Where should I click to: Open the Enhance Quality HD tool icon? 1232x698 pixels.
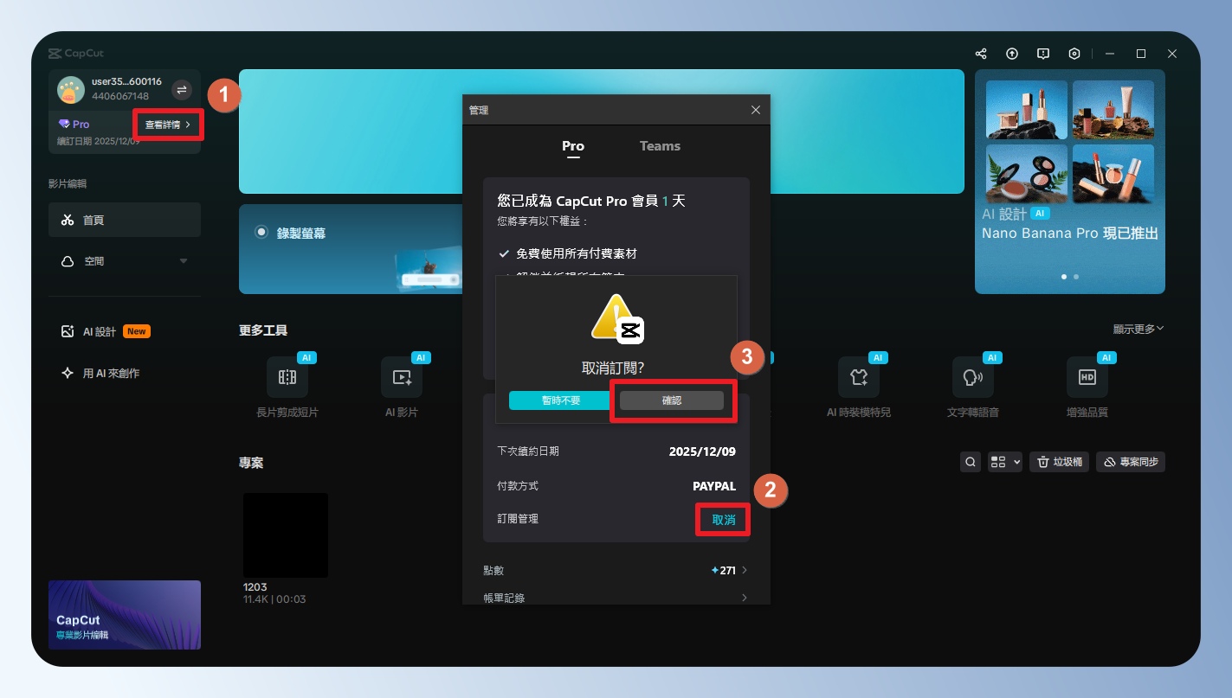pos(1087,377)
